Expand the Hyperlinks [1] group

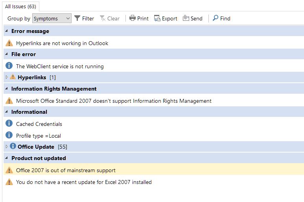[x=7, y=77]
